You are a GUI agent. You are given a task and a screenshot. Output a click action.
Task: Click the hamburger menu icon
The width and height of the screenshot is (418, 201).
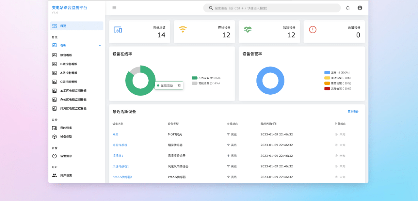[x=114, y=8]
